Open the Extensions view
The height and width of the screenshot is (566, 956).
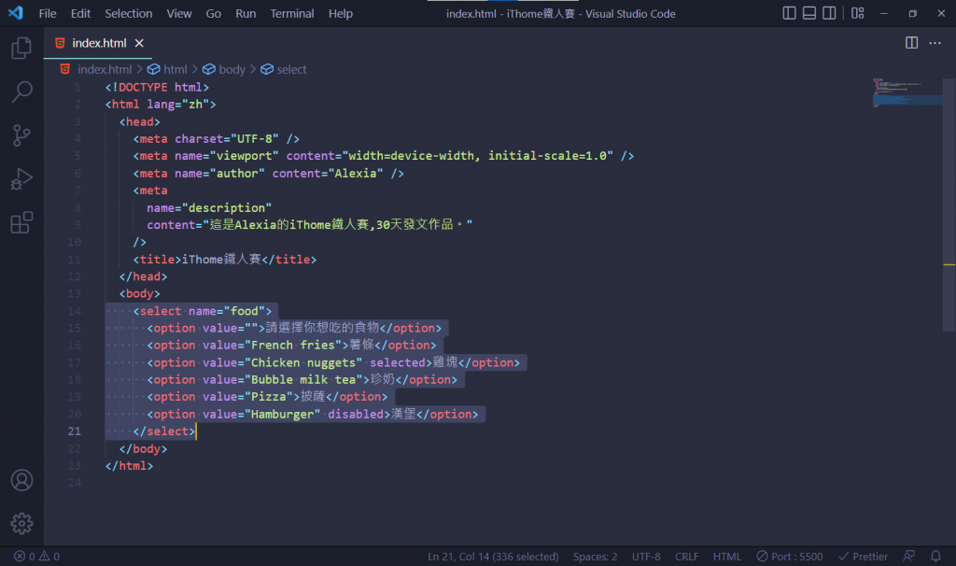pos(21,222)
